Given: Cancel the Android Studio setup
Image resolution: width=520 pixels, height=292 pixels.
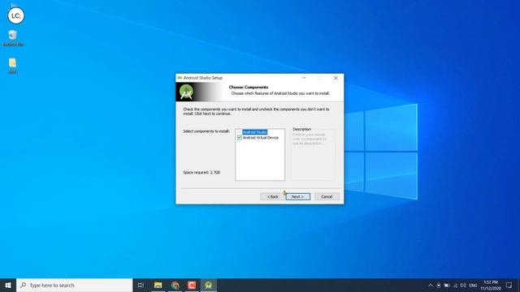Looking at the screenshot, I should click(327, 196).
